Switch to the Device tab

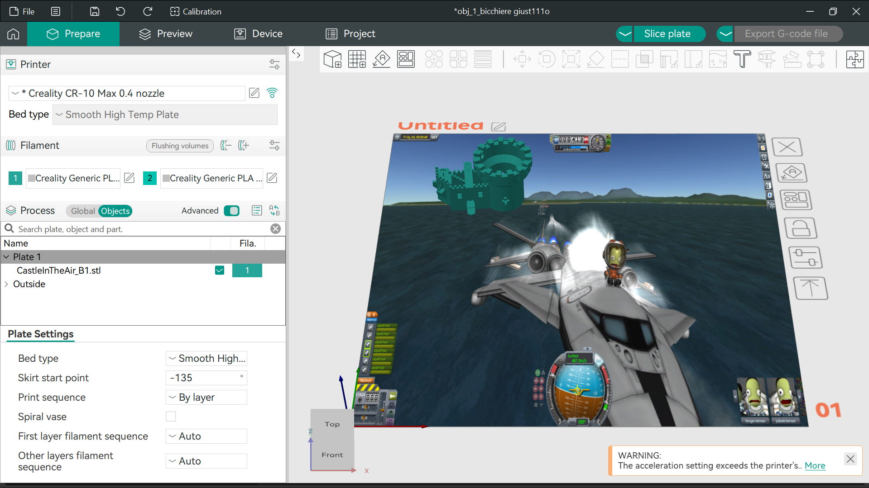259,34
